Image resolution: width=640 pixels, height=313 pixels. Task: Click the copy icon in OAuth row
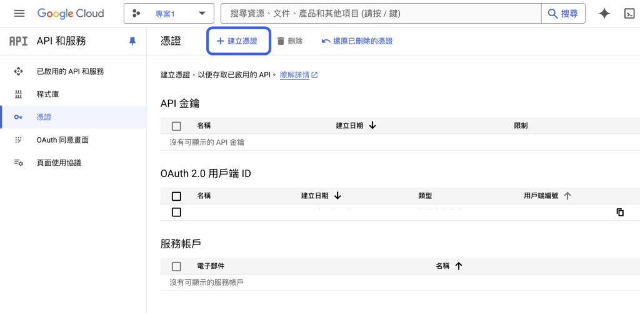point(620,212)
